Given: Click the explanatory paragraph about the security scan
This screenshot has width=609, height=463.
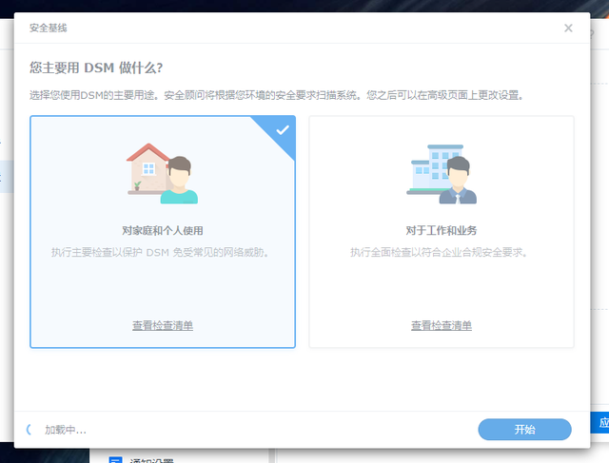Looking at the screenshot, I should point(276,95).
